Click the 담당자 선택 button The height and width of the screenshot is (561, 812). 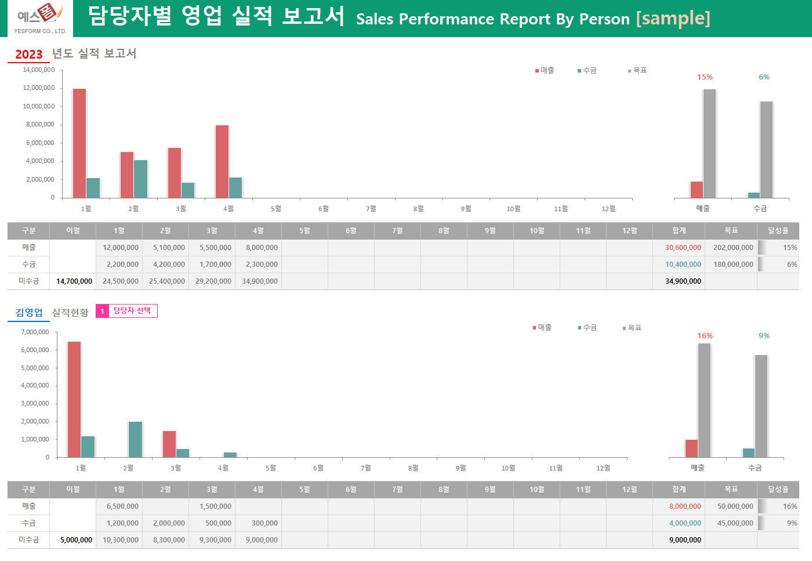(132, 311)
